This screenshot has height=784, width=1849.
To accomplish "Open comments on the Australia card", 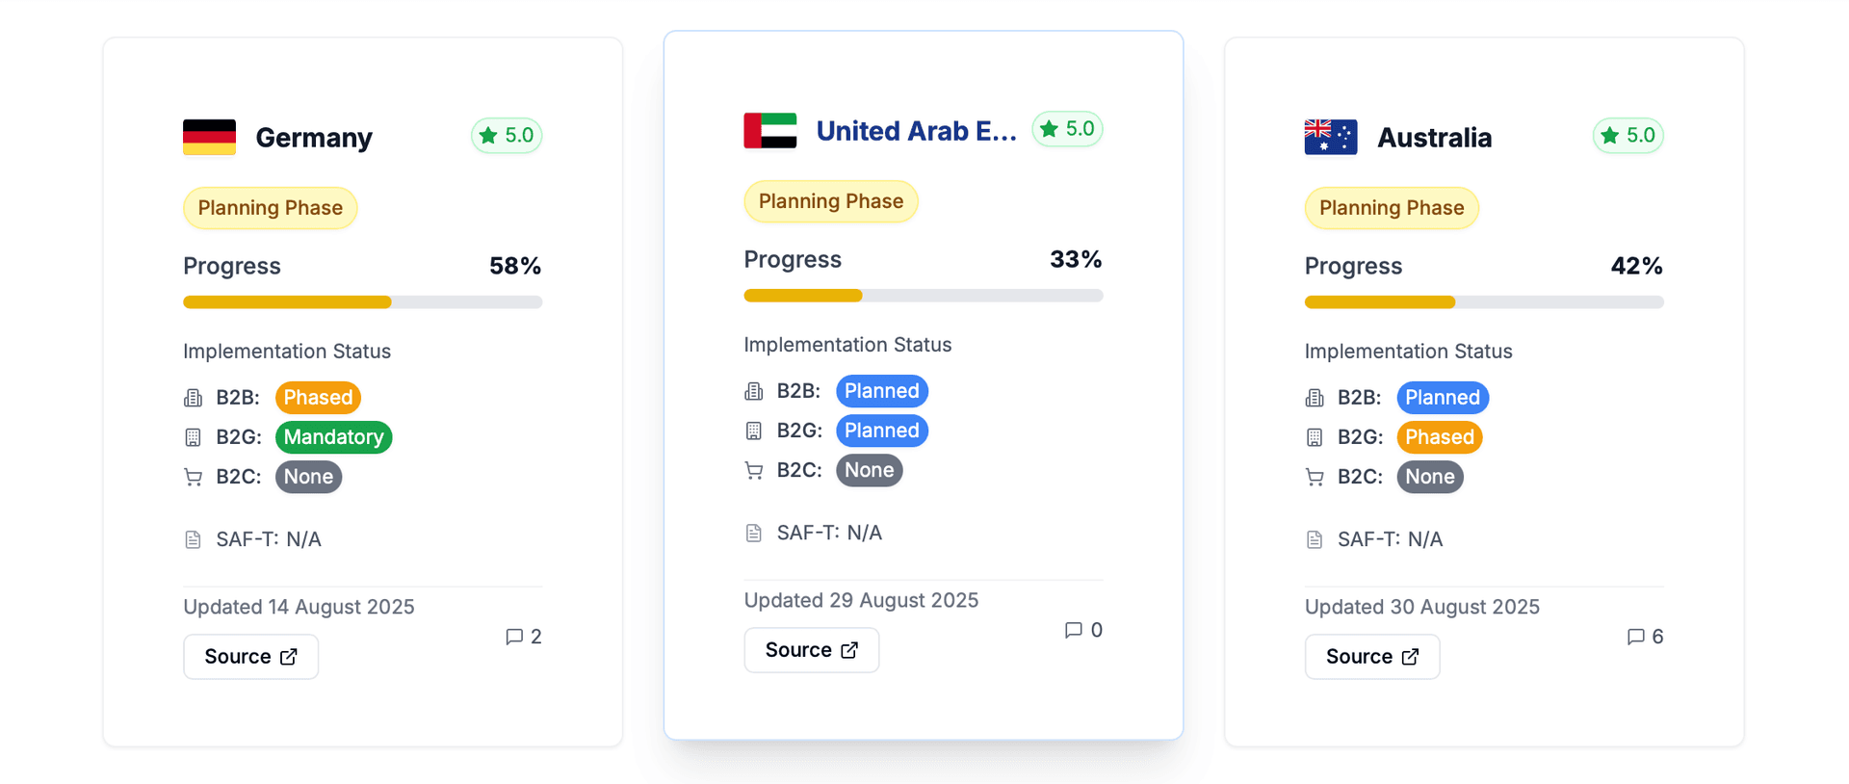I will 1645,637.
